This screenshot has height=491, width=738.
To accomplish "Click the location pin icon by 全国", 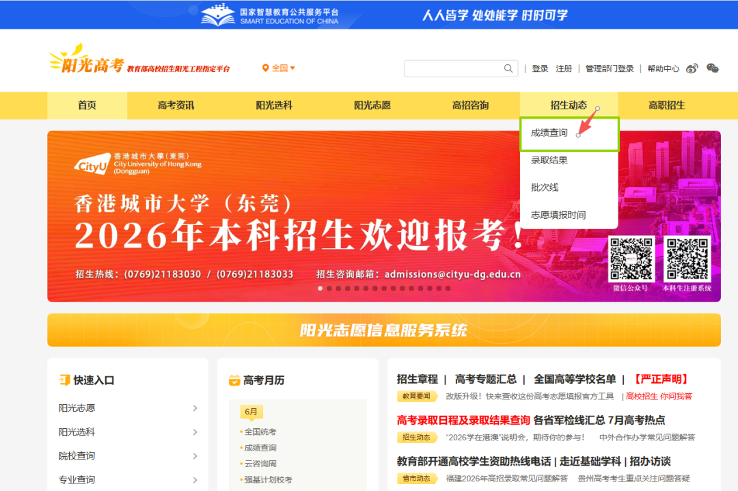I will pyautogui.click(x=265, y=68).
